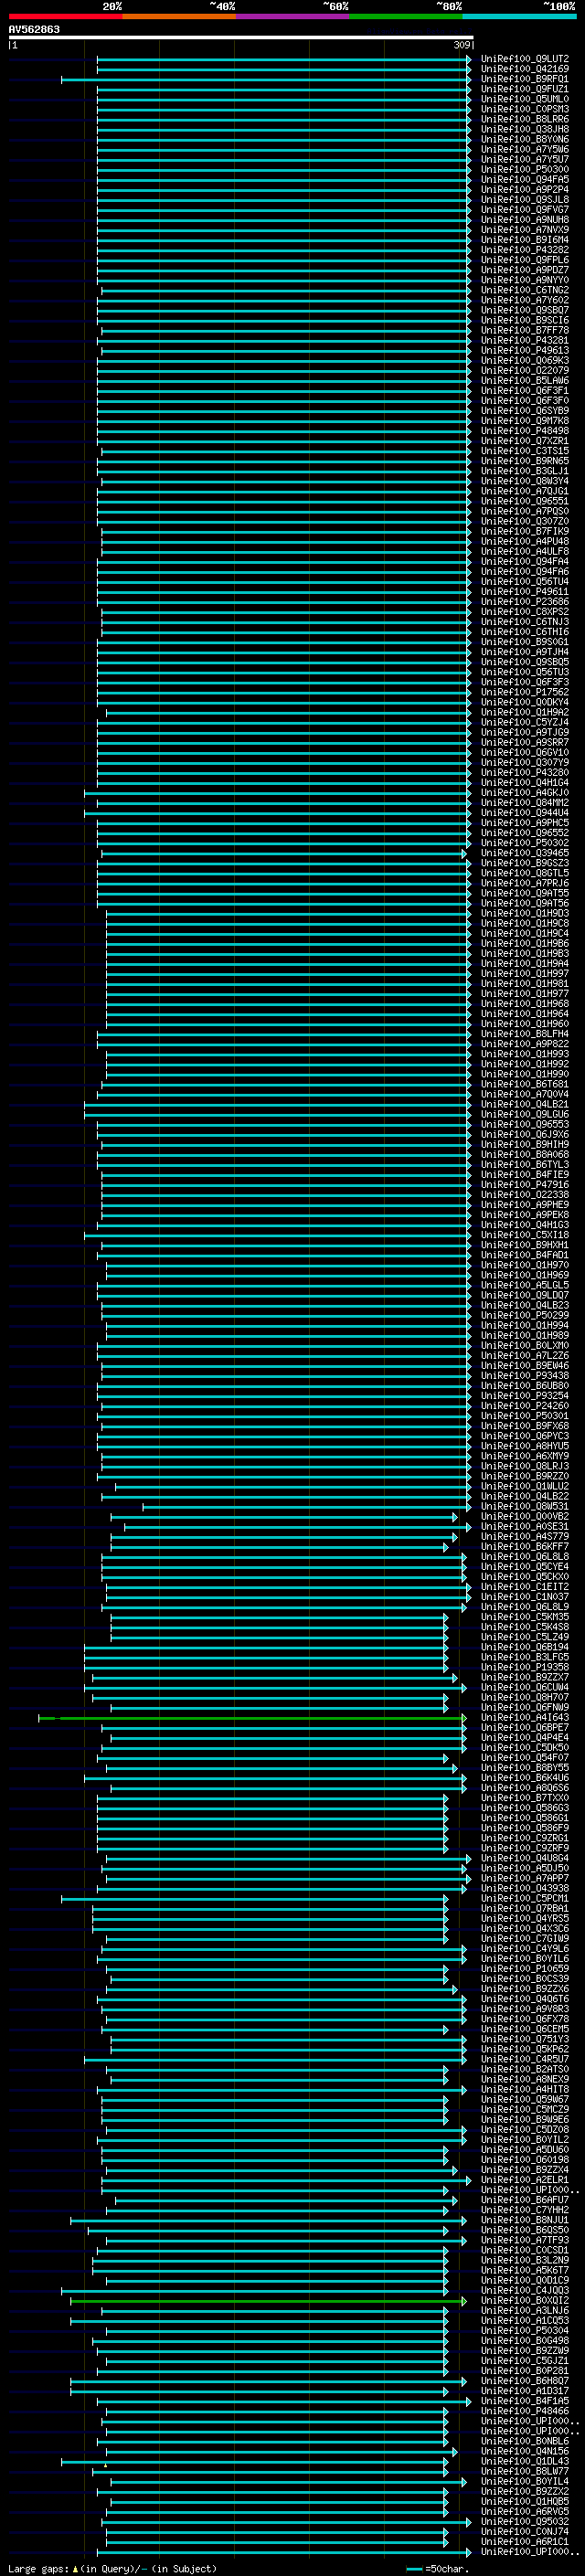Open hit UniRef100_Q94FA5
The height and width of the screenshot is (2576, 585).
524,179
